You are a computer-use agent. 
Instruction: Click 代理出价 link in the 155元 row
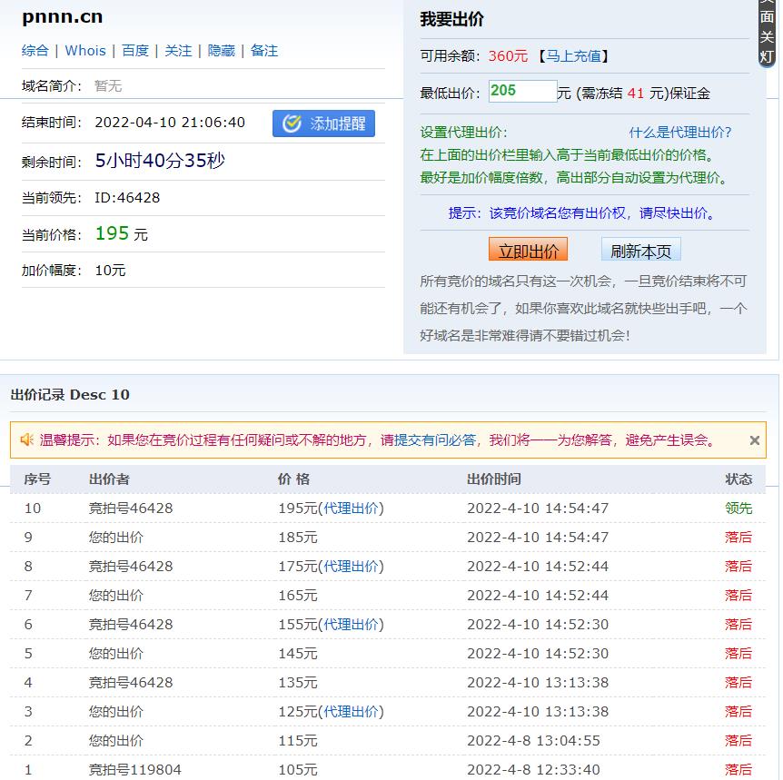352,625
